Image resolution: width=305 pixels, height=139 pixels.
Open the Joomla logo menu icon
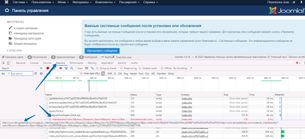(x=7, y=2)
